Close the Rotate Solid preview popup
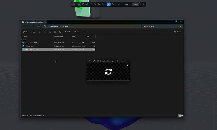Image resolution: width=217 pixels, height=130 pixels. [127, 61]
